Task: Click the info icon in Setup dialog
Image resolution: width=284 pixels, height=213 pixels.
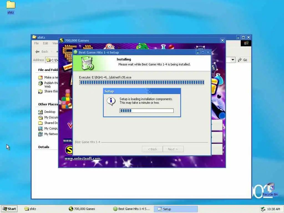Action: pyautogui.click(x=111, y=101)
